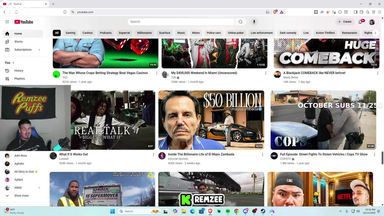Toggle the browser sidebar panel

point(355,12)
